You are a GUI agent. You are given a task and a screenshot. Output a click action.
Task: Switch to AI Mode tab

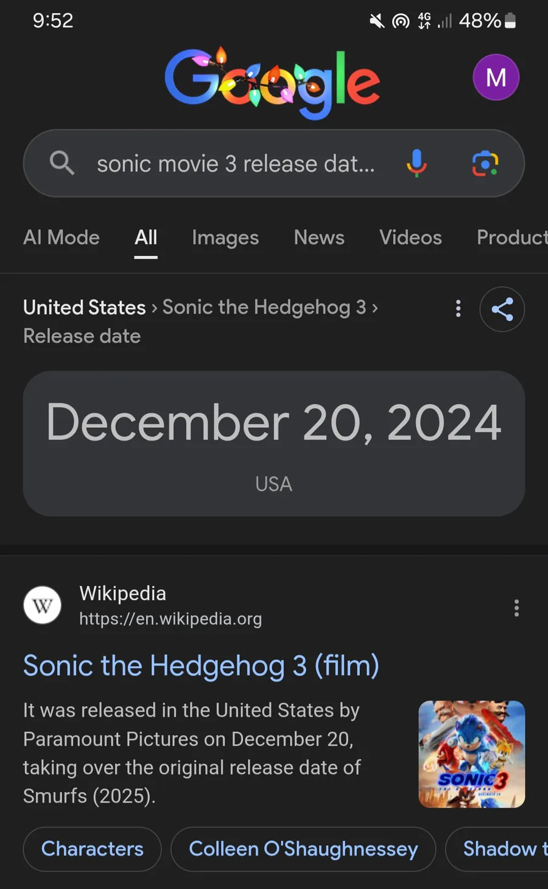coord(61,238)
